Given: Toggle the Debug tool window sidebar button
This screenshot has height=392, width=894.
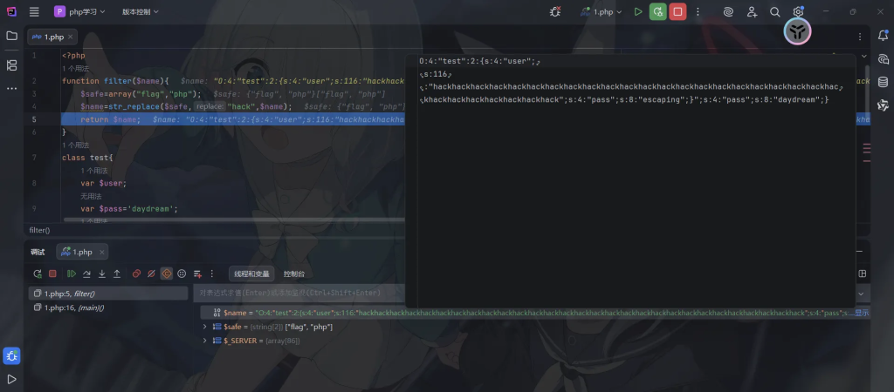Looking at the screenshot, I should (12, 355).
